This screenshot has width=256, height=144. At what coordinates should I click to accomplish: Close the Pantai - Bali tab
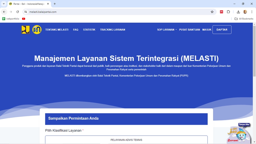(x=48, y=4)
